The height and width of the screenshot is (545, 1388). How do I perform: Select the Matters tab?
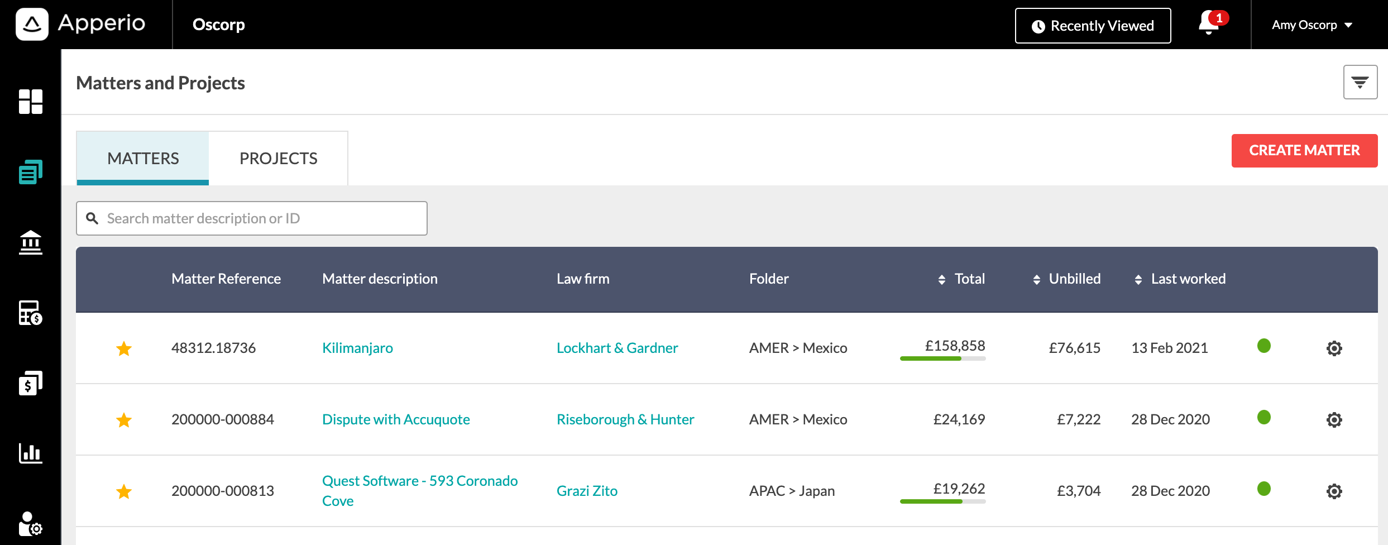click(143, 158)
